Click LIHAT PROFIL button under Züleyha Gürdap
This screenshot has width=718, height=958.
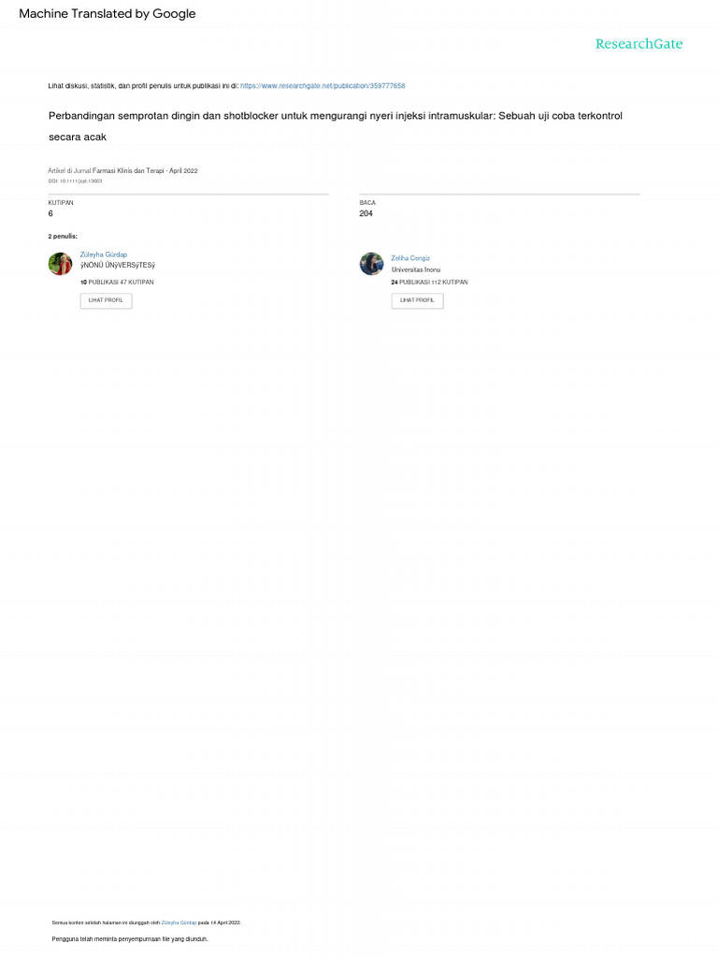tap(106, 300)
